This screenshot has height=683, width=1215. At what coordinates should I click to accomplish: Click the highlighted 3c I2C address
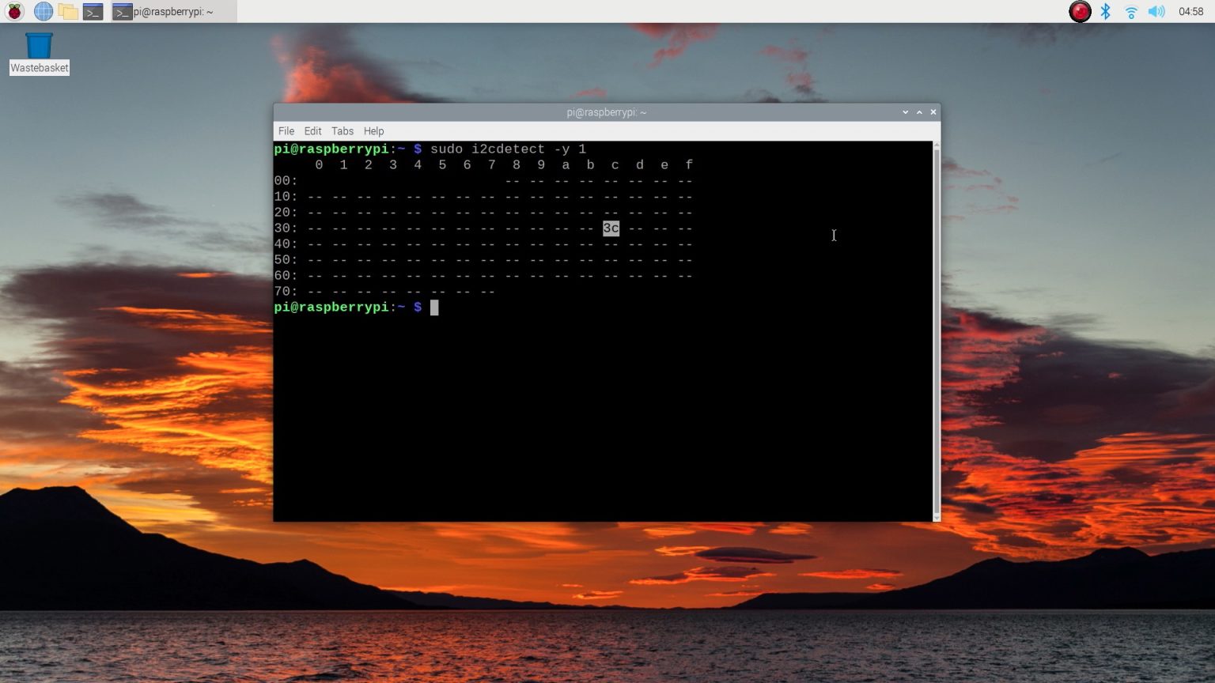[610, 228]
